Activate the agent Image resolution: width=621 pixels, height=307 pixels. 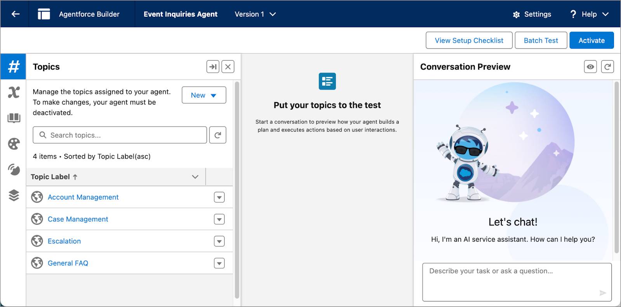pos(592,40)
